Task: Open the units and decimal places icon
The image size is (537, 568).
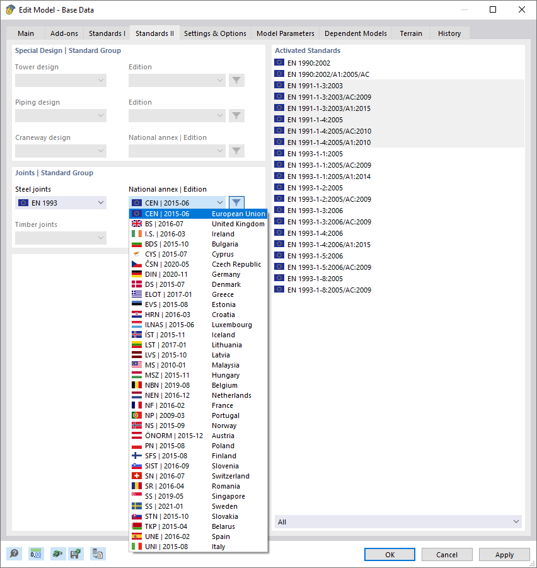Action: 36,554
